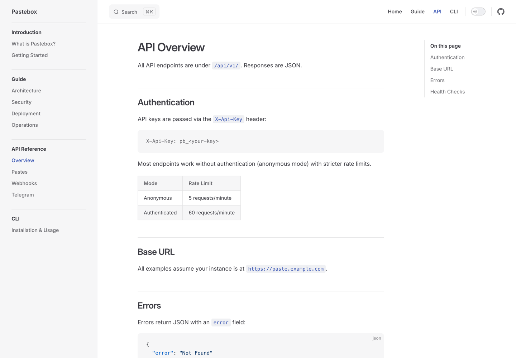Click the ⌘K shortcut badge
Viewport: 516px width, 358px height.
pos(149,12)
